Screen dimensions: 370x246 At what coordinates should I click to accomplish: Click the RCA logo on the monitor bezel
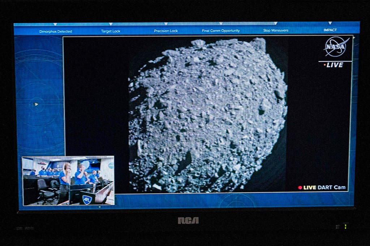pos(188,220)
